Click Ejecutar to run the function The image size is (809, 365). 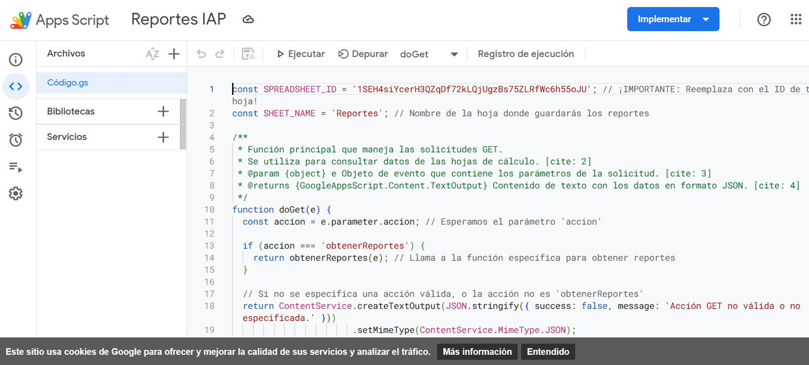click(301, 54)
